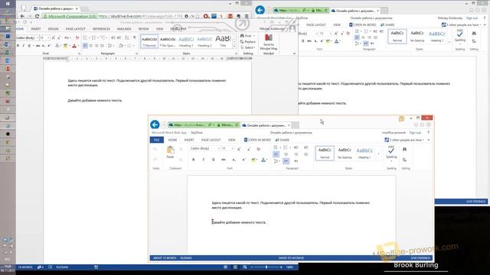The width and height of the screenshot is (490, 275).
Task: Click numbered list icon in front Web App ribbon
Action: [x=286, y=147]
